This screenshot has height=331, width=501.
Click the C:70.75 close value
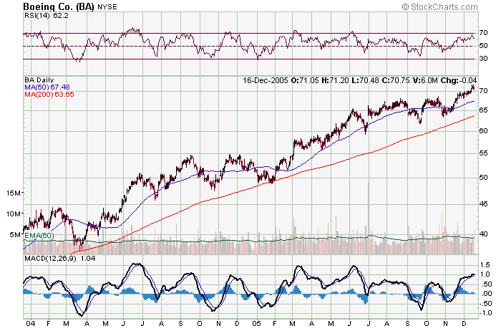coord(395,80)
